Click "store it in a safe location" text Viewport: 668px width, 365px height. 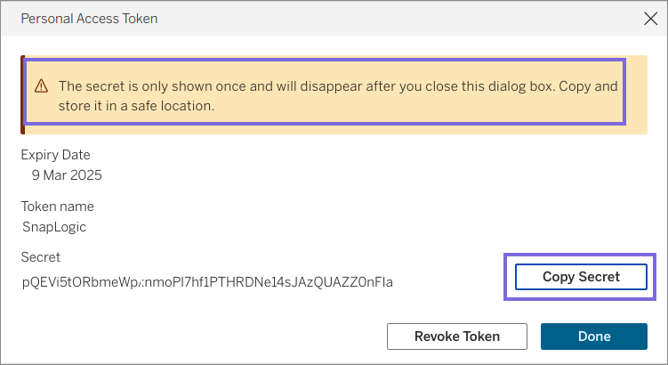tap(138, 105)
